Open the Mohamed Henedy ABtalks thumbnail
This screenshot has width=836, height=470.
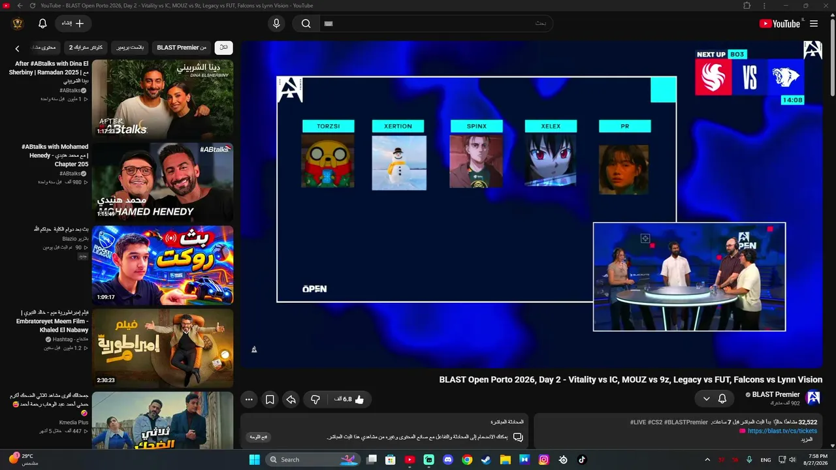coord(163,181)
